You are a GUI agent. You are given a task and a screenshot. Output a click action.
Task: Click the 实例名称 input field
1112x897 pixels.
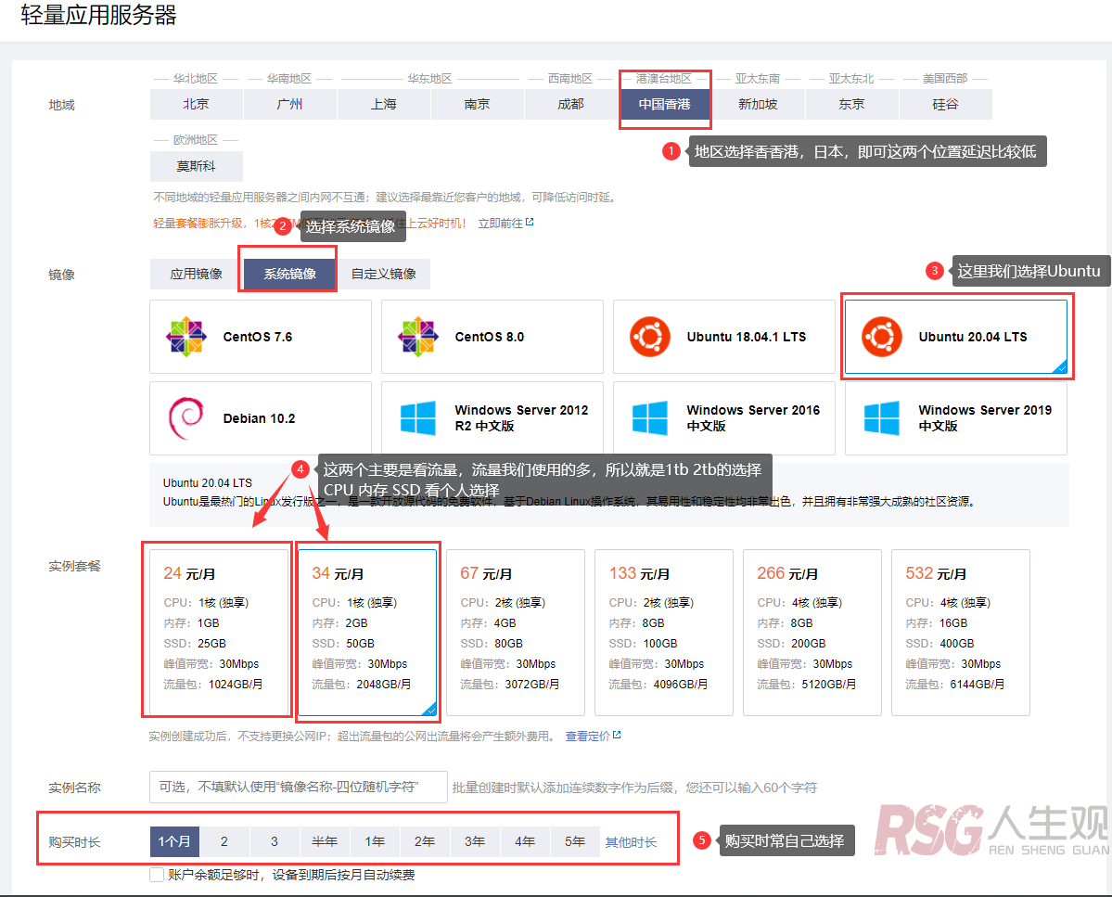click(299, 788)
